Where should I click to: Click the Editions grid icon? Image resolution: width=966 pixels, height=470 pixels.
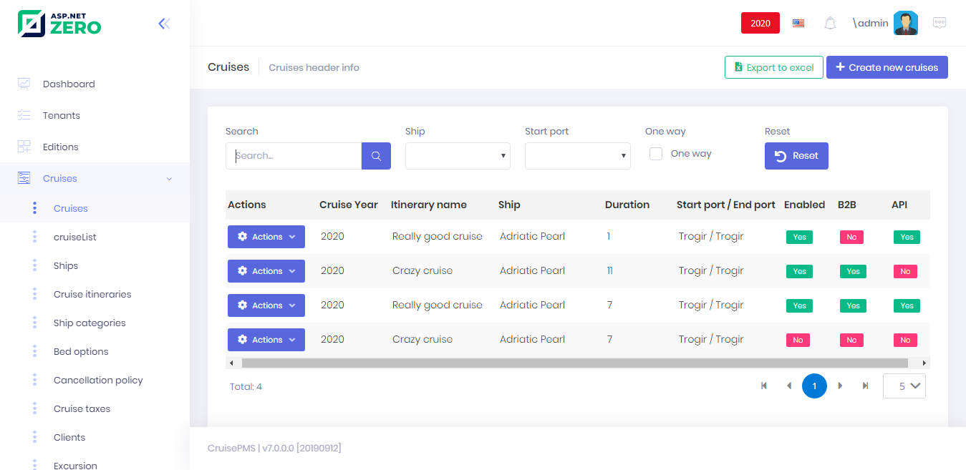pyautogui.click(x=24, y=147)
